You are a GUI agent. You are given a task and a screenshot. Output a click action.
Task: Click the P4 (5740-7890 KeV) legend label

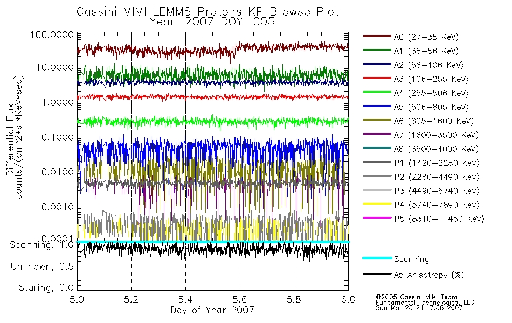point(437,205)
